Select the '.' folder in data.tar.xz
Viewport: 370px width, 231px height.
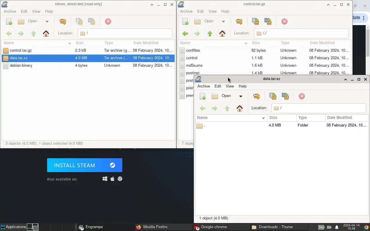(x=282, y=125)
